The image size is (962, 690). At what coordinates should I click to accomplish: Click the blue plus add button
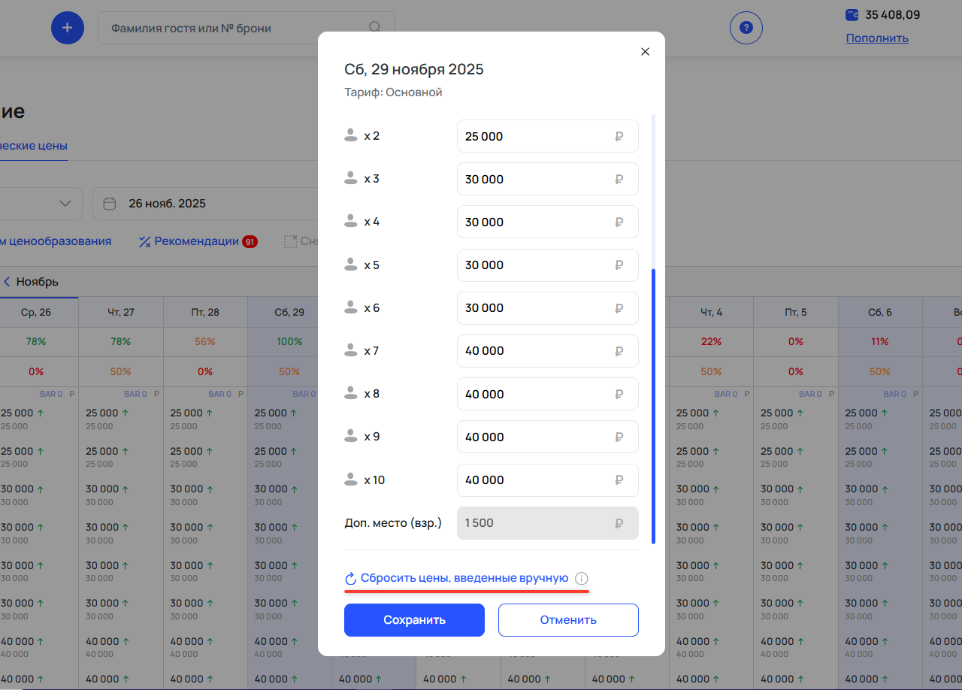pyautogui.click(x=68, y=28)
